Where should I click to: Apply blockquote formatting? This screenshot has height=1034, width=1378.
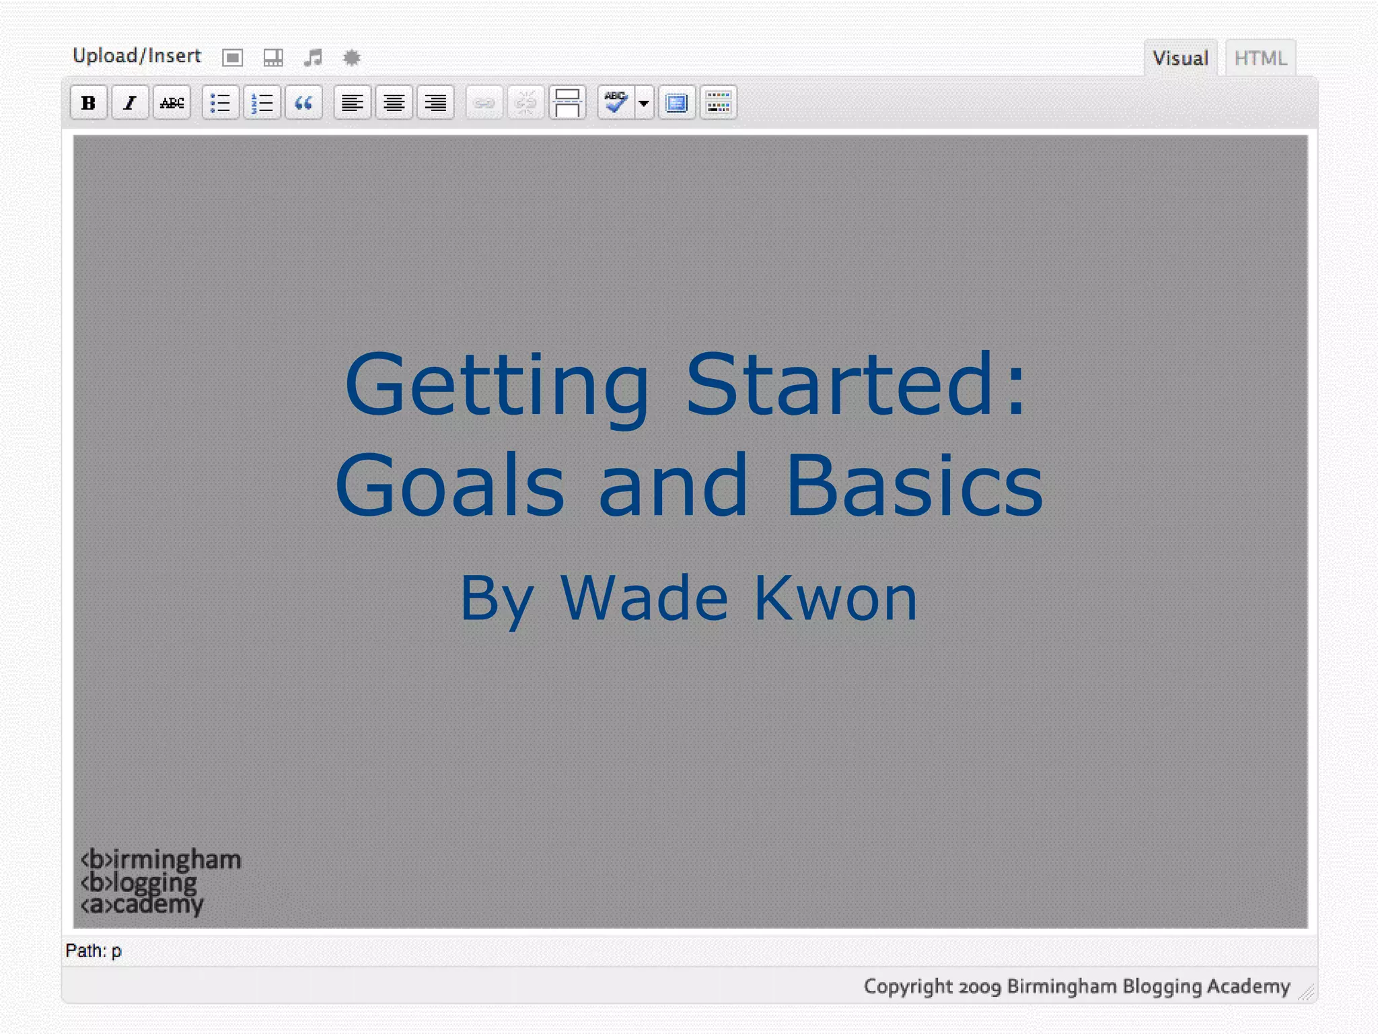pyautogui.click(x=303, y=103)
